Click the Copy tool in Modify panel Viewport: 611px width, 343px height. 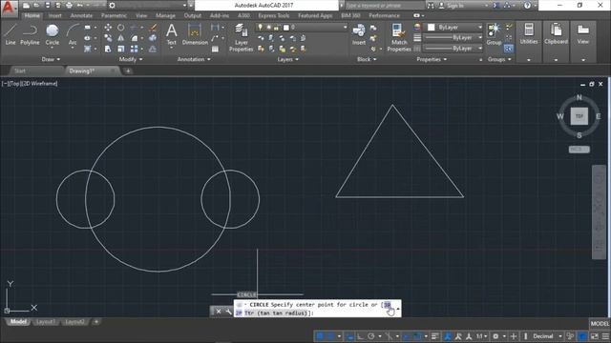point(108,38)
